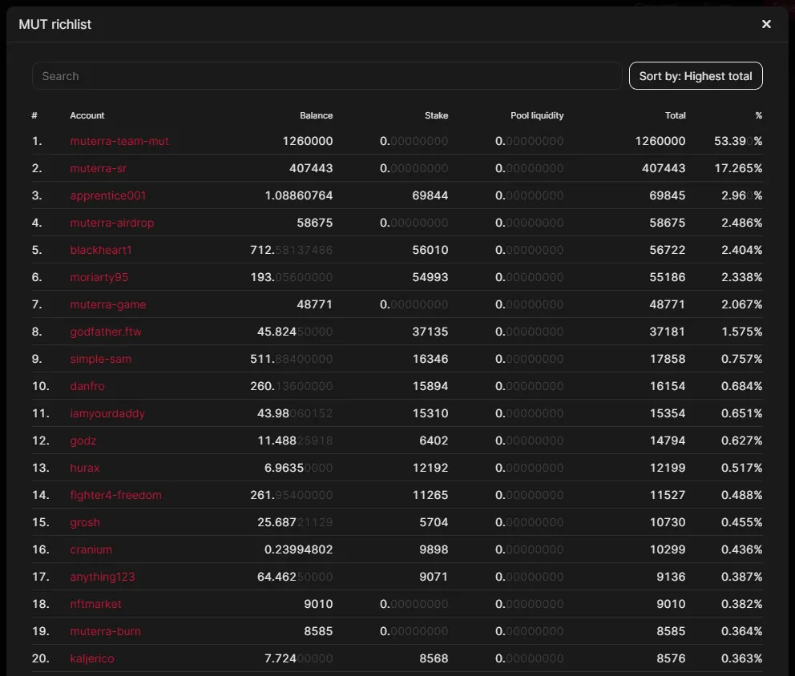795x676 pixels.
Task: Open the muterra-game account link
Action: [108, 304]
